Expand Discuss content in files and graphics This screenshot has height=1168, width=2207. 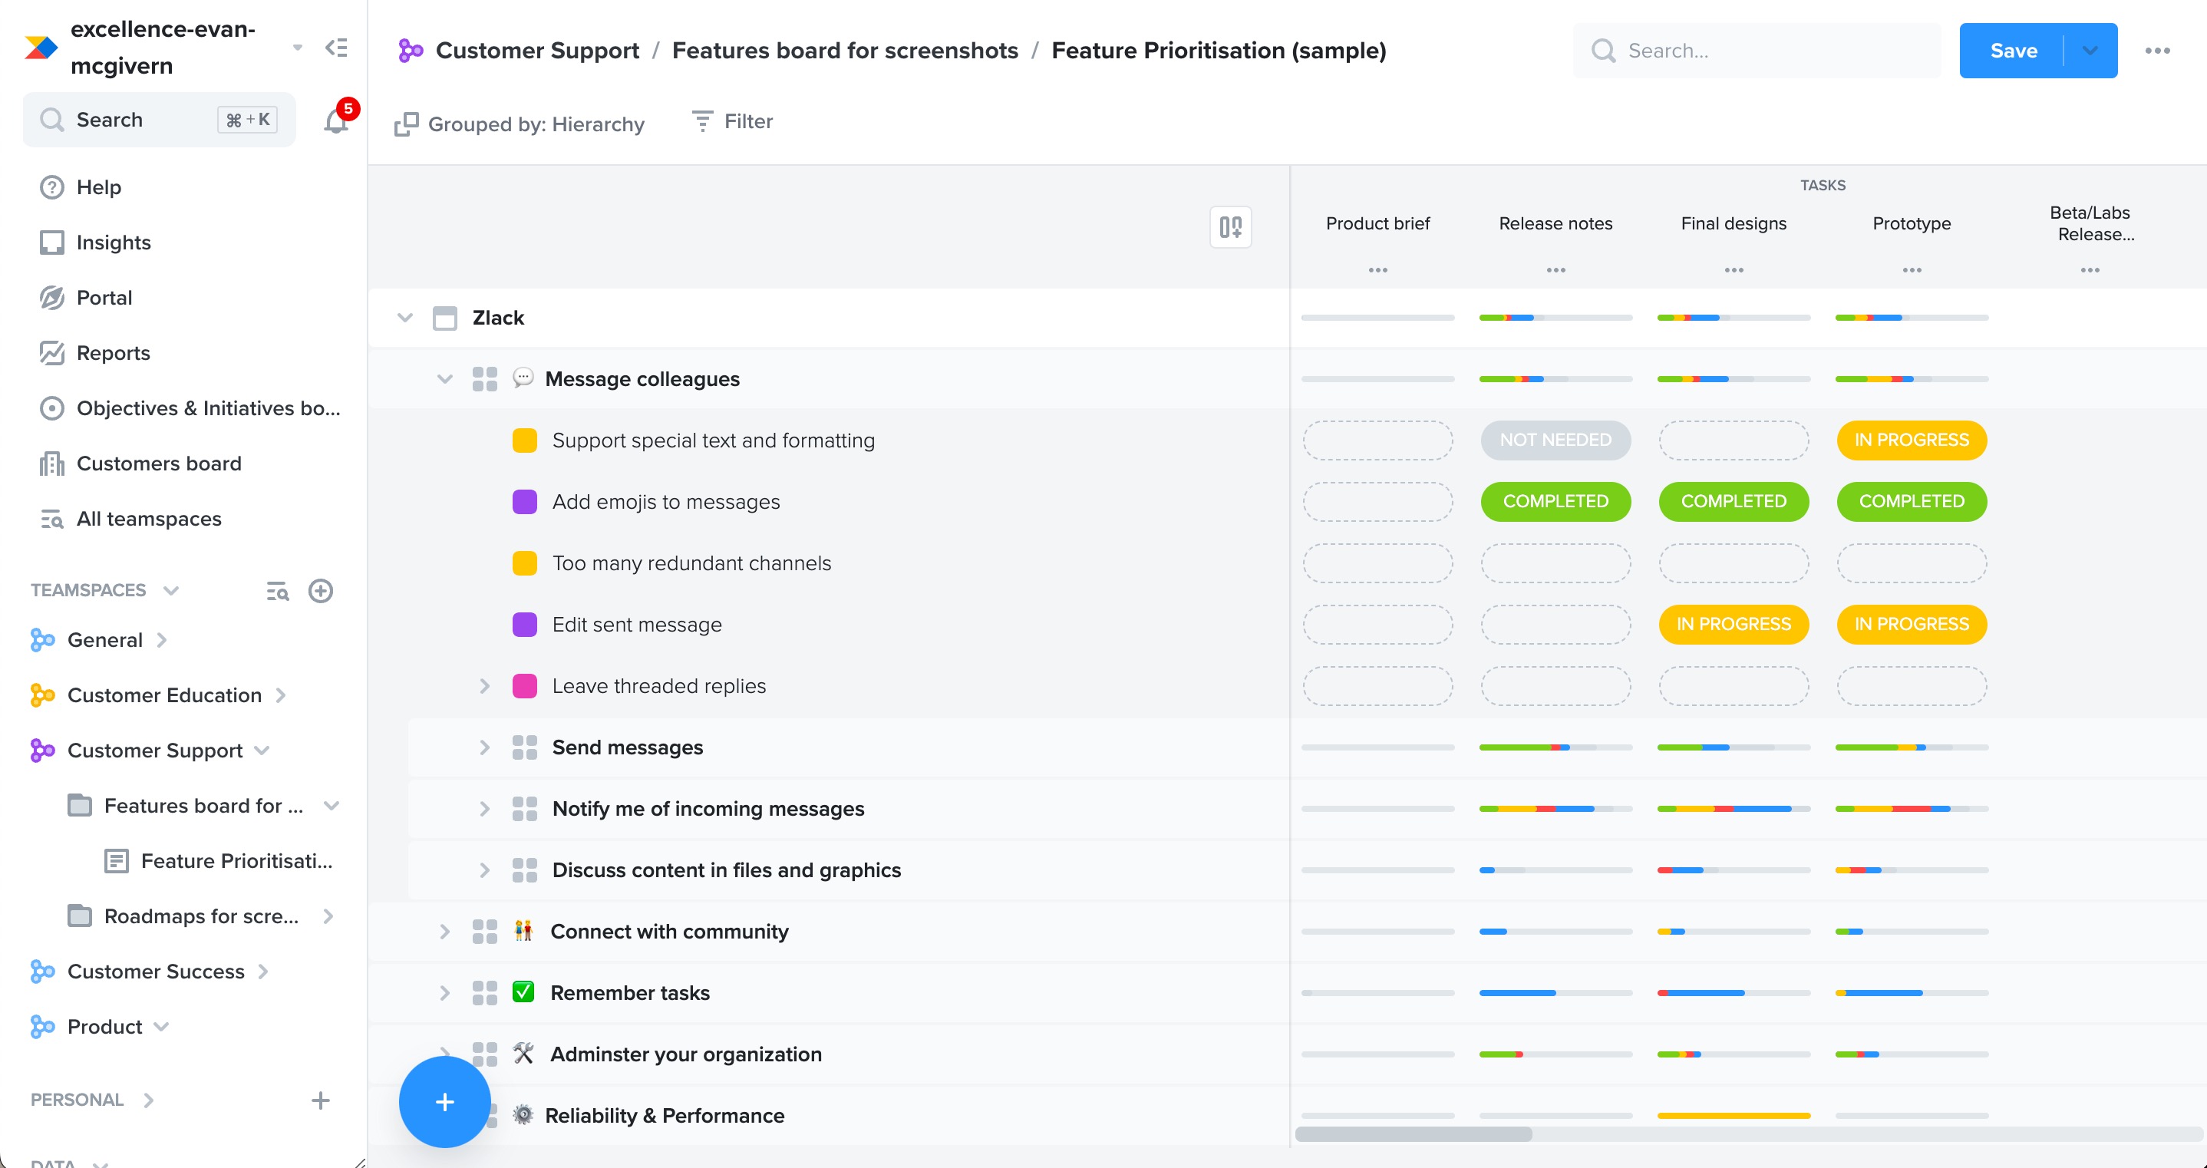tap(485, 871)
